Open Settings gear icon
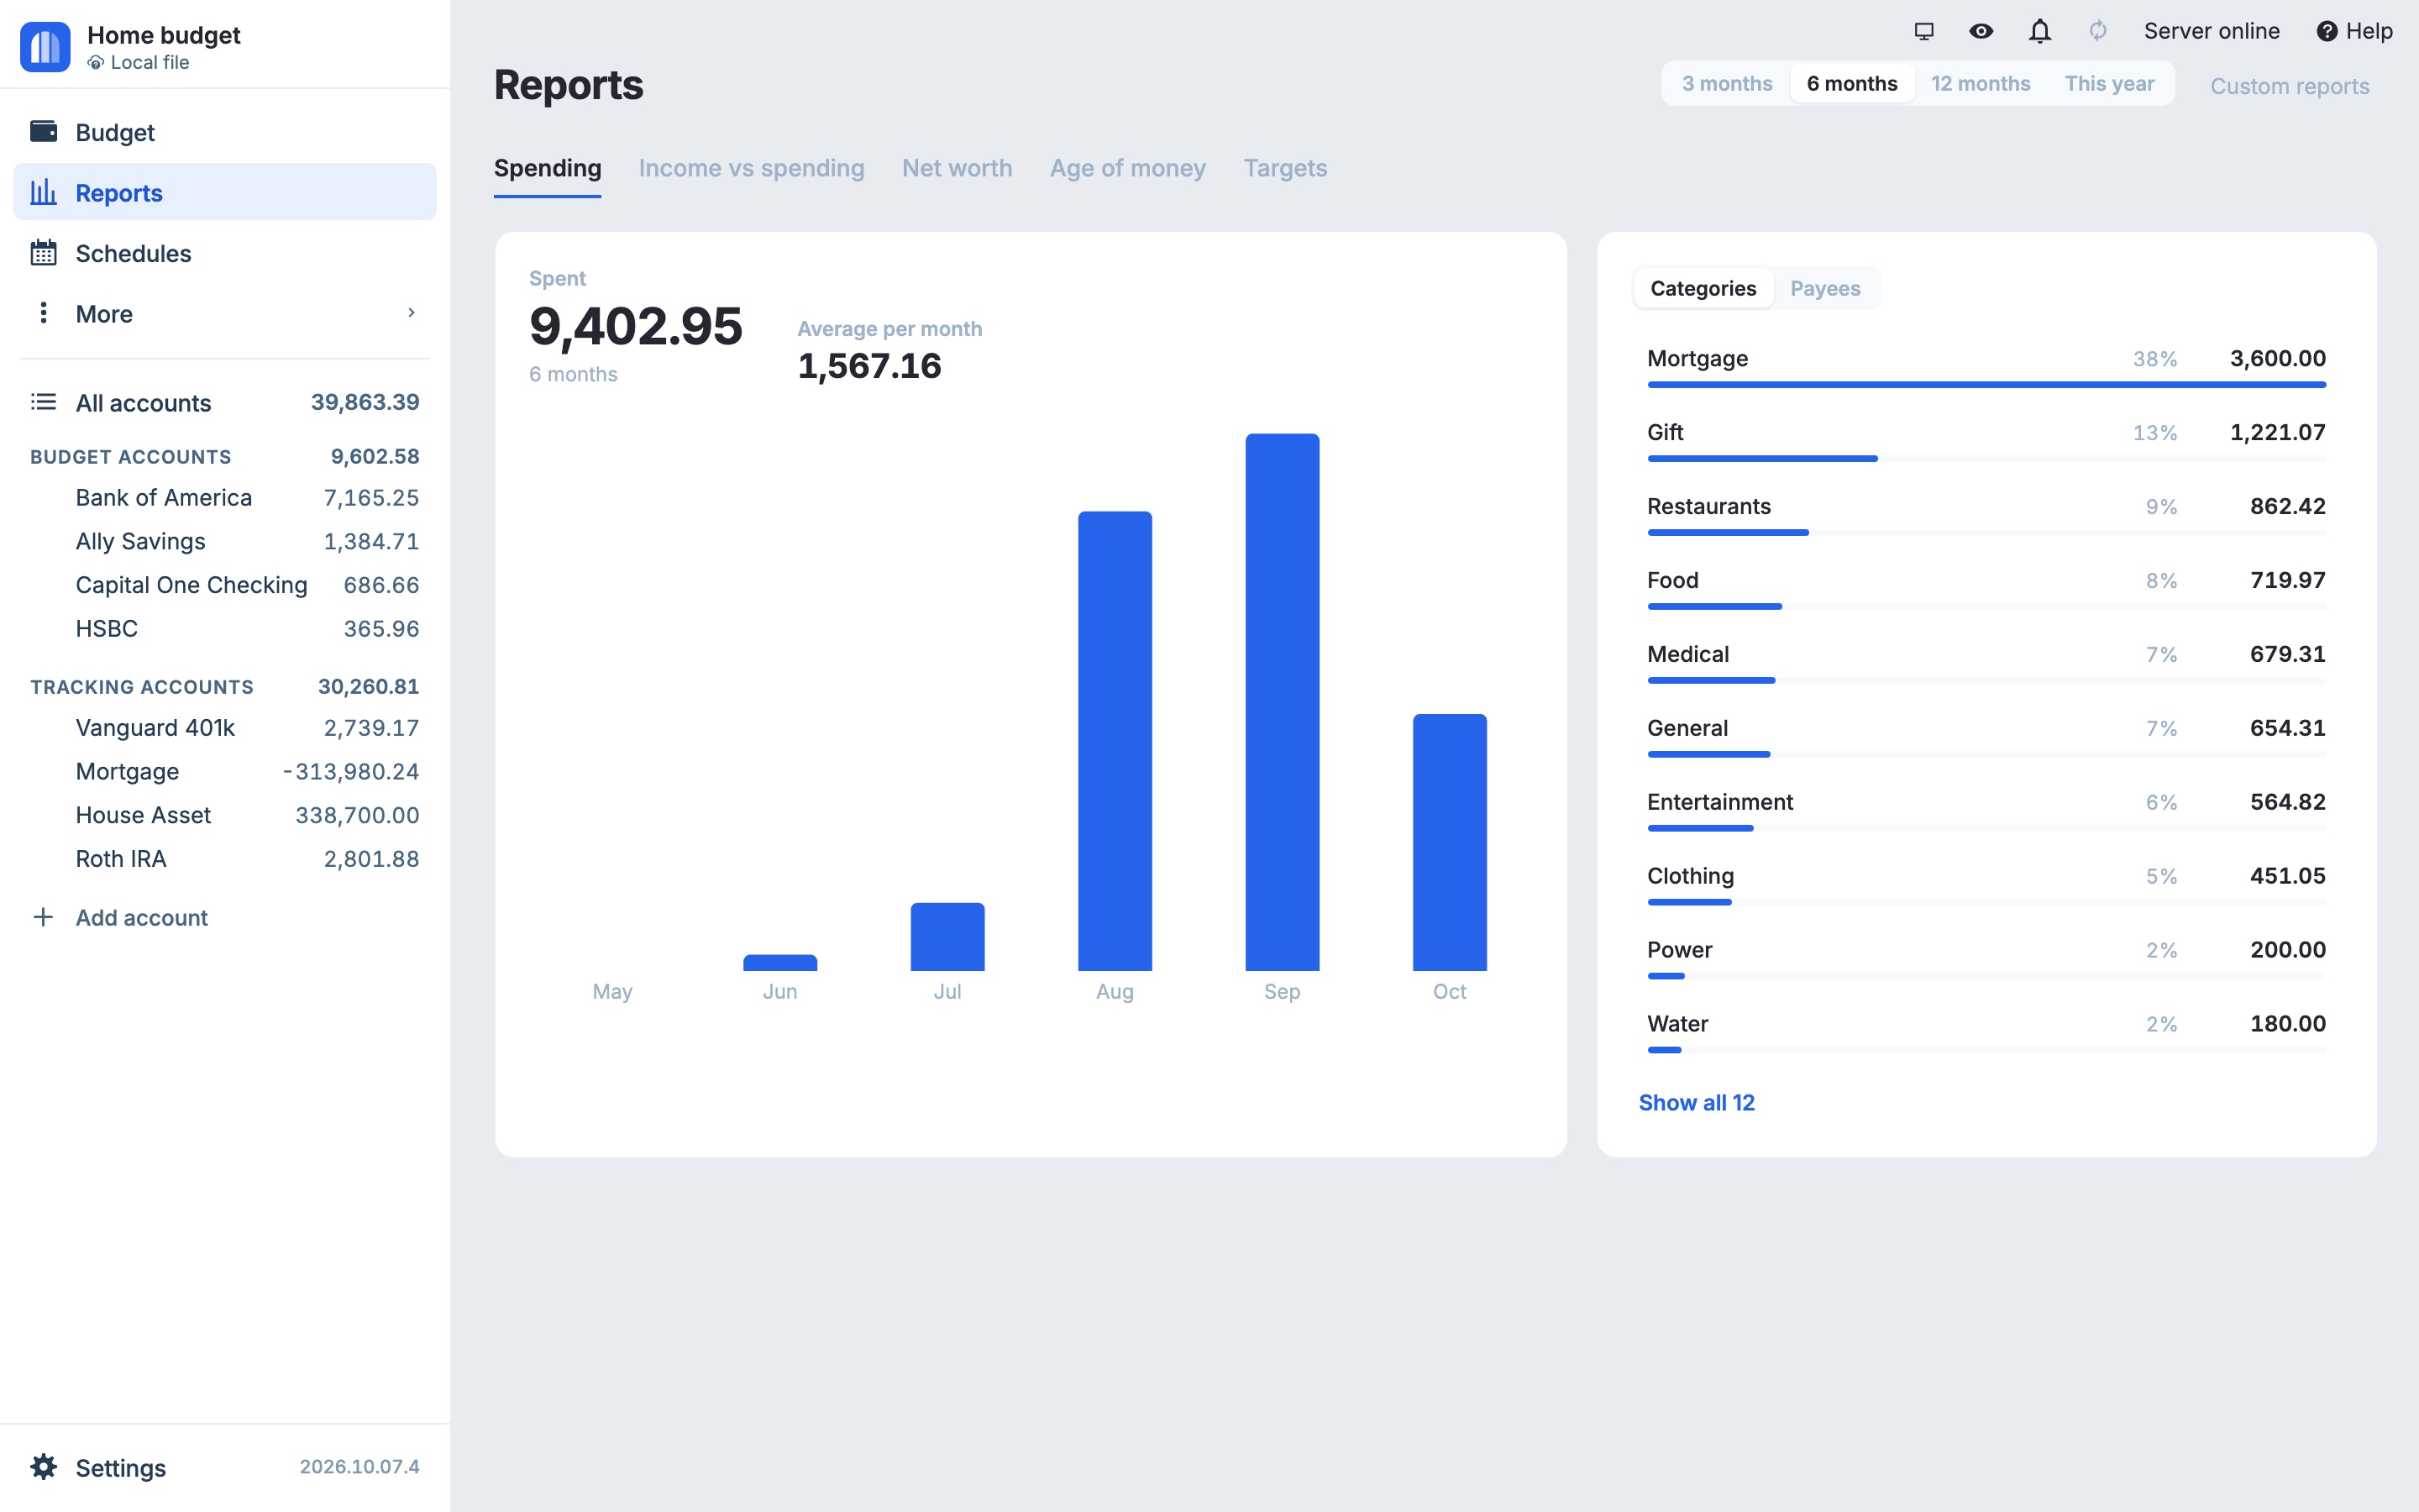 coord(43,1467)
